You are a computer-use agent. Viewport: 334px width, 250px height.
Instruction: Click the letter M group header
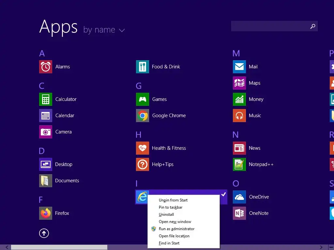coord(236,53)
